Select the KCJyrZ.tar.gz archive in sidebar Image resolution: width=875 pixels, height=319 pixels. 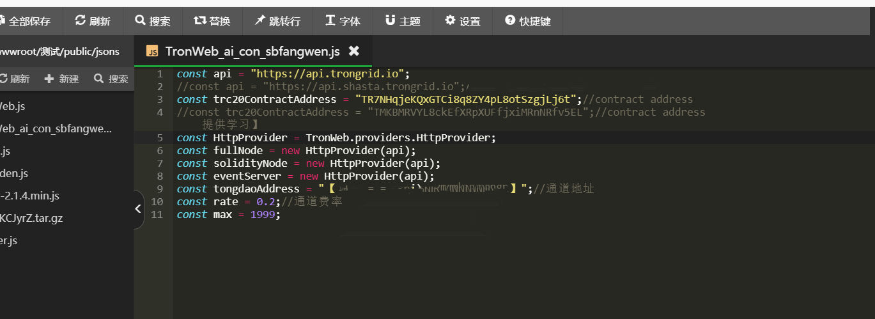tap(31, 218)
